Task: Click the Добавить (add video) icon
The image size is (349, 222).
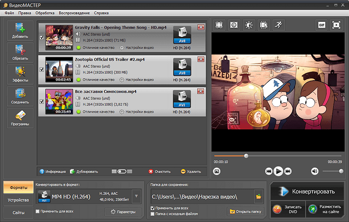Action: 20,30
